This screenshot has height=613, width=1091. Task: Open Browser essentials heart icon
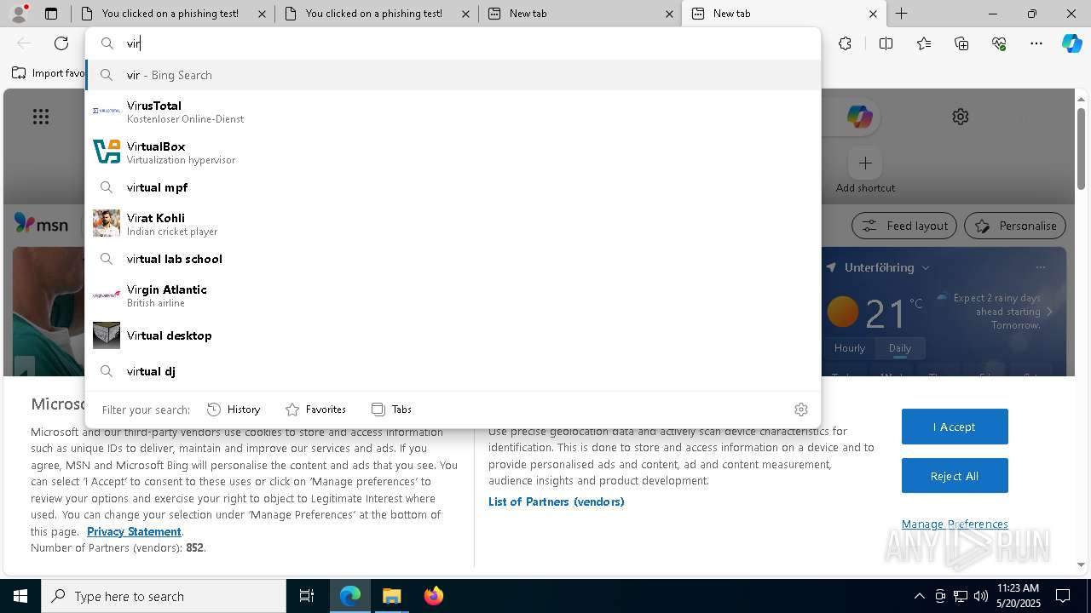pyautogui.click(x=999, y=43)
